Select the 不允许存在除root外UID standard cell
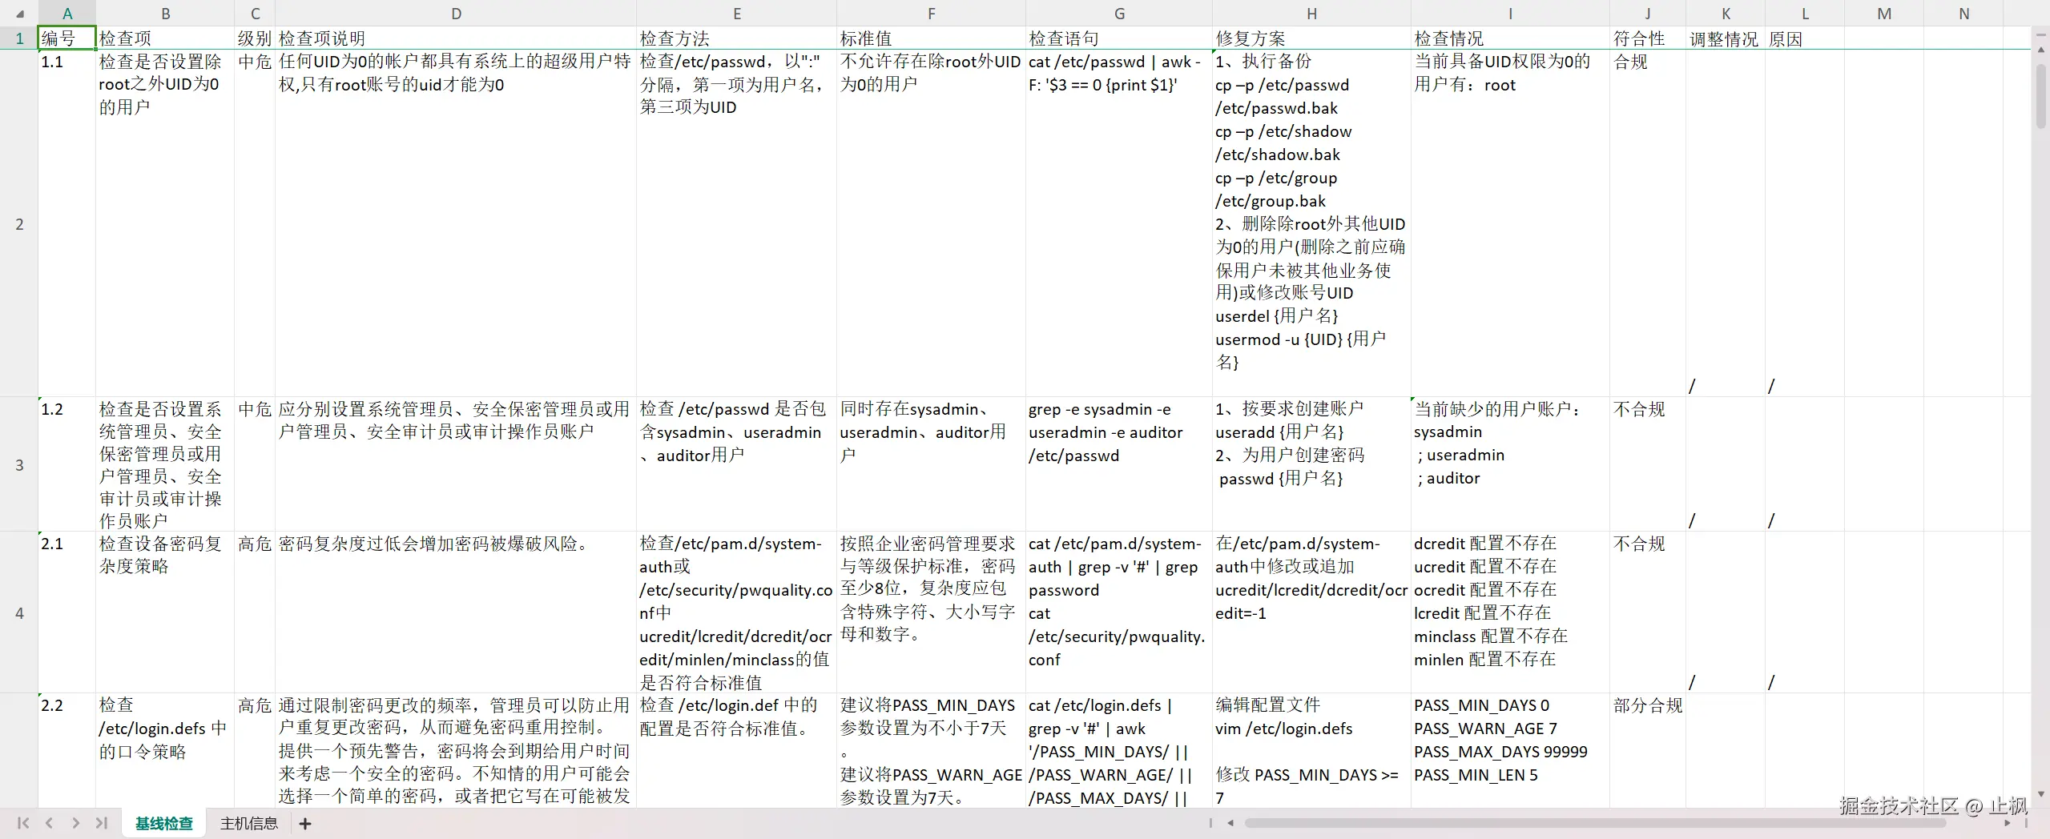 pos(931,223)
